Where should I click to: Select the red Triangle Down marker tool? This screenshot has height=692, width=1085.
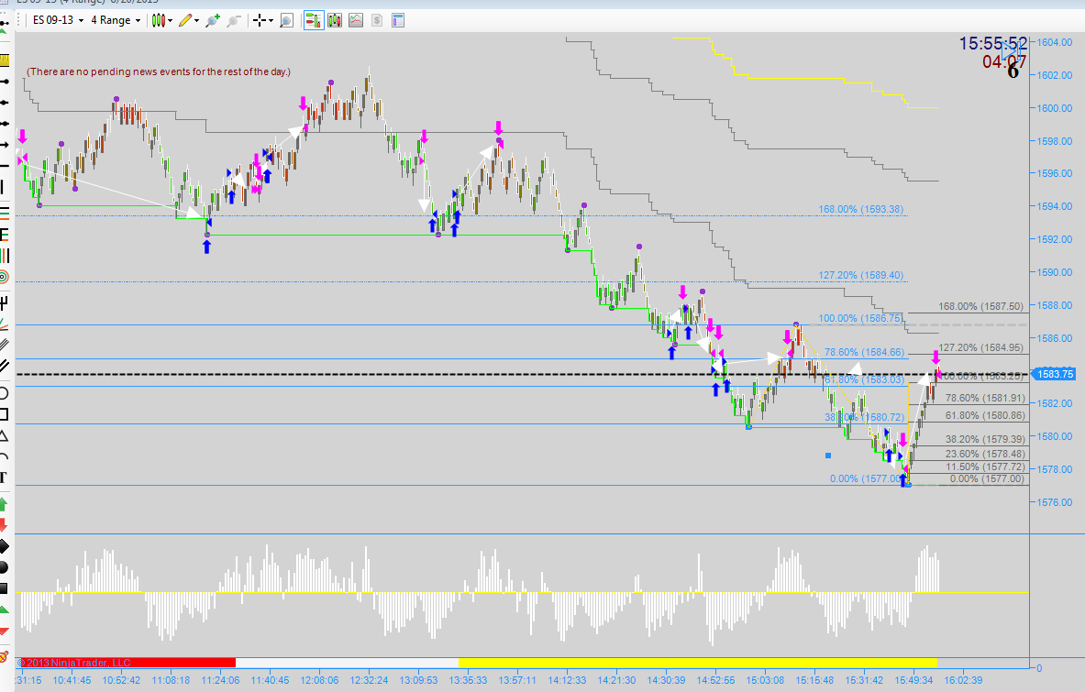point(5,632)
